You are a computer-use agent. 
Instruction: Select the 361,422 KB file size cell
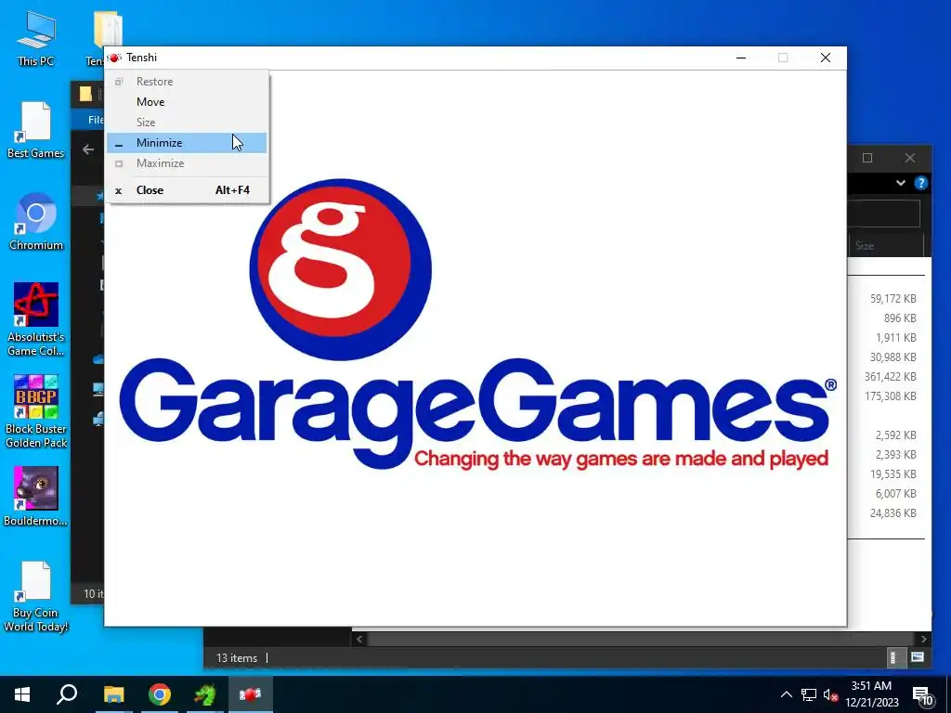[891, 377]
